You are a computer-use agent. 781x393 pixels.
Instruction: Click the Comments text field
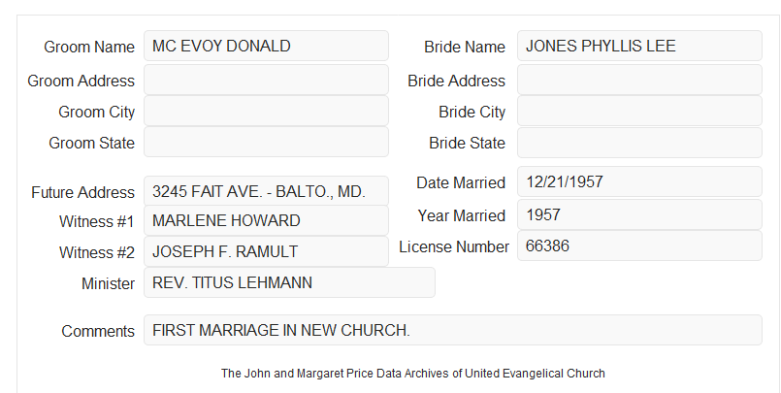pyautogui.click(x=453, y=330)
